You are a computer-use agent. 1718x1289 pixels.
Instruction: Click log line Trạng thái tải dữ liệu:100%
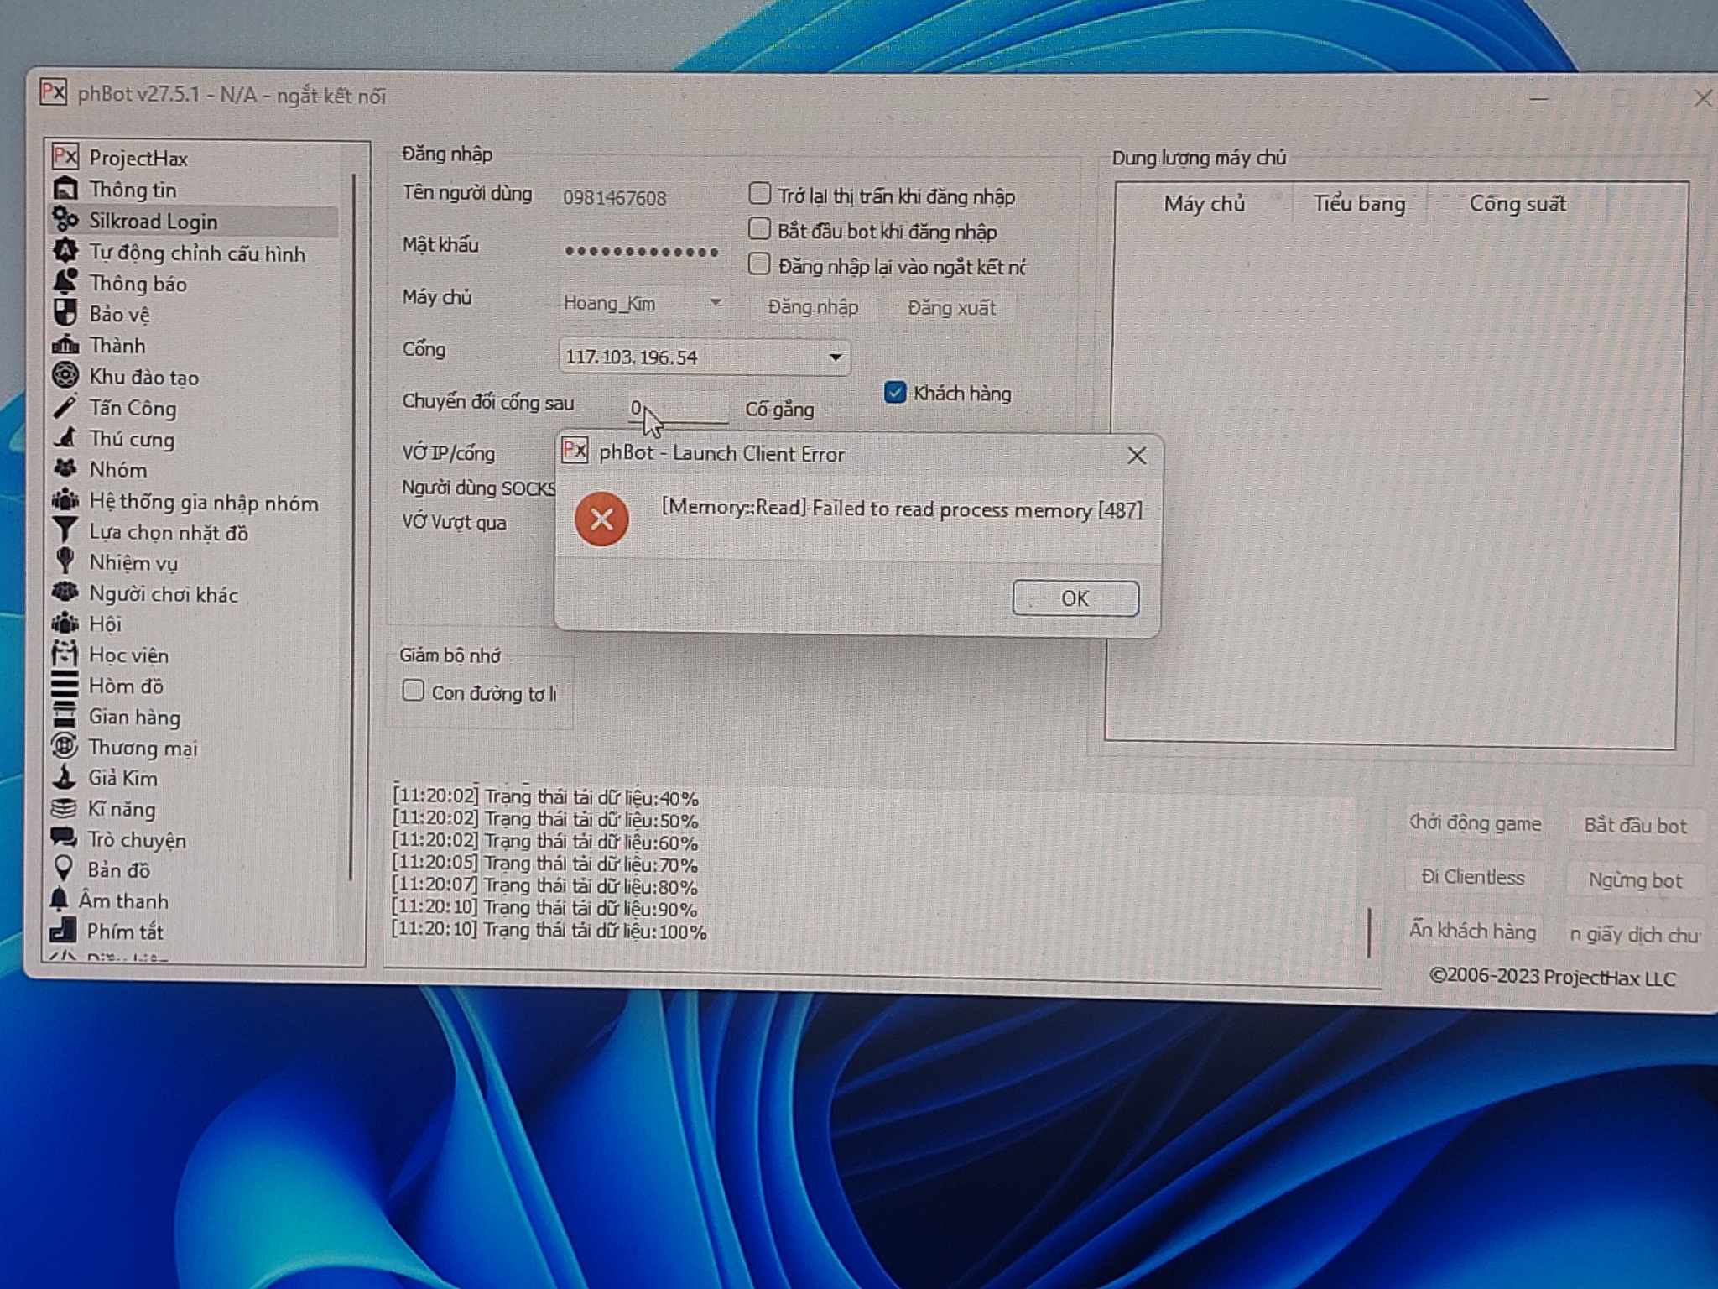[x=549, y=931]
